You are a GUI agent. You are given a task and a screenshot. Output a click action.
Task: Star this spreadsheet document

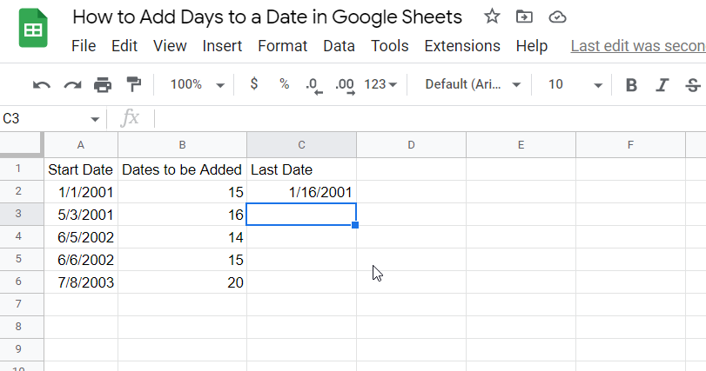point(492,17)
